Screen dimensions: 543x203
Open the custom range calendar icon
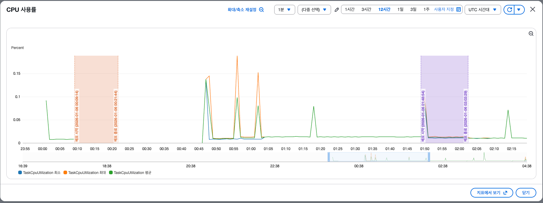click(x=459, y=10)
